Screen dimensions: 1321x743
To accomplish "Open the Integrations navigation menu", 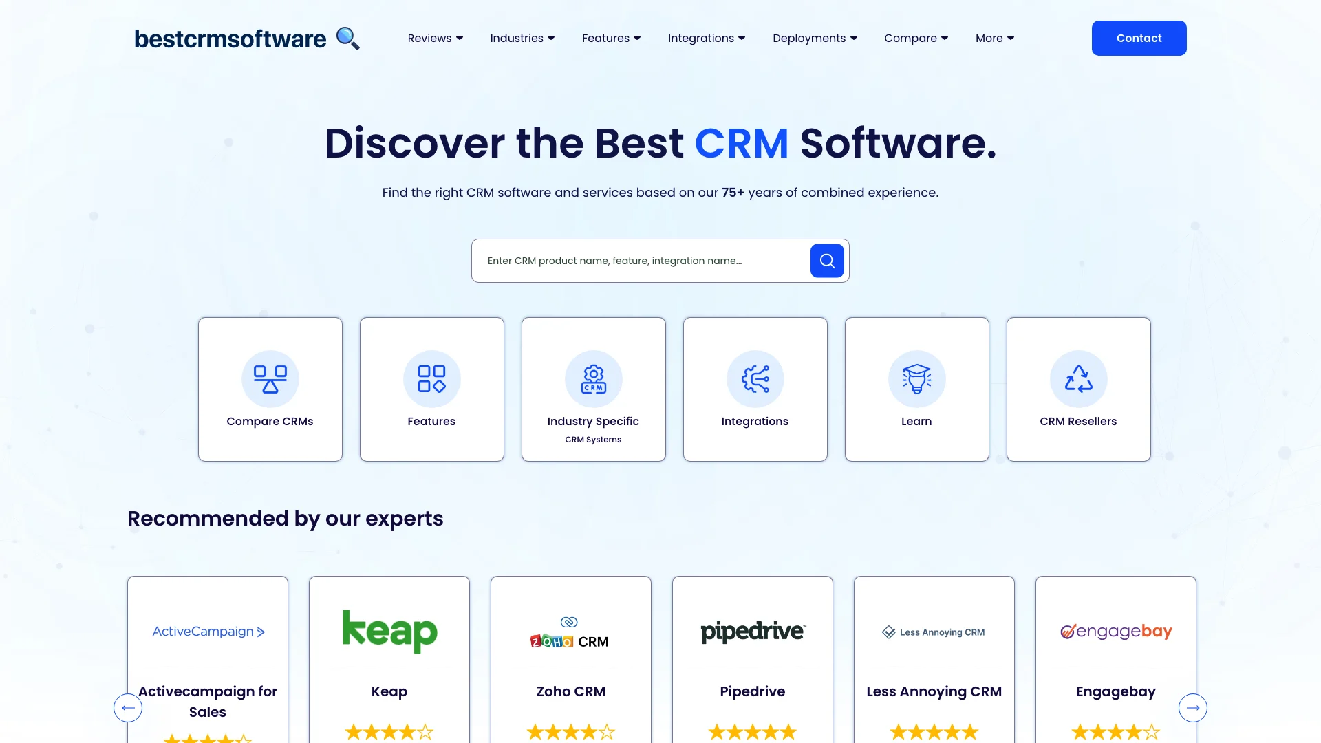I will (707, 38).
